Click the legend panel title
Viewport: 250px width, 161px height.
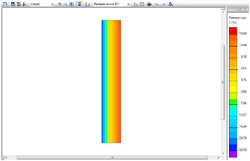(233, 10)
